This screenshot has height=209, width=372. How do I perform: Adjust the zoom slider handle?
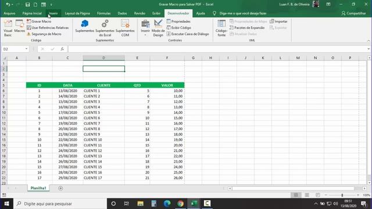point(342,195)
